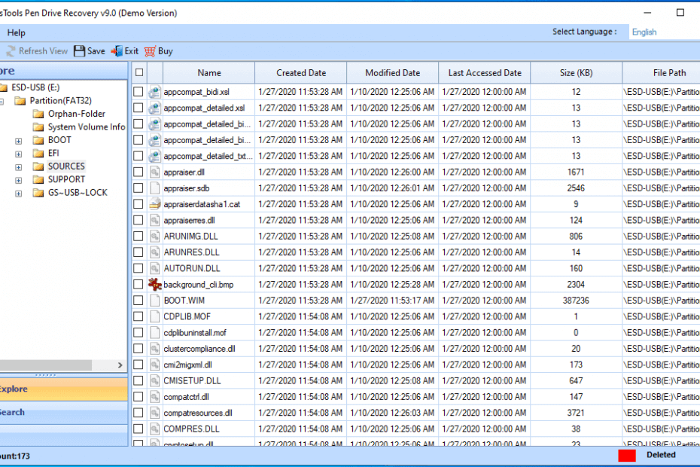
Task: Click the appraiser.sdb file icon
Action: point(154,188)
